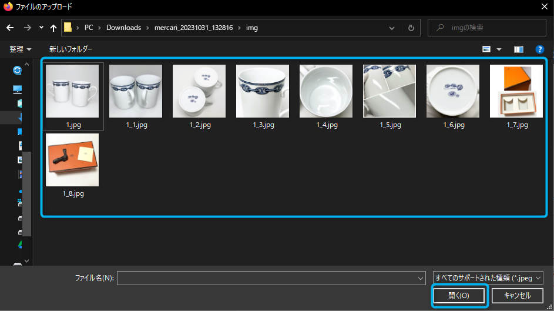Change view with the view mode icon
This screenshot has height=311, width=554.
486,49
